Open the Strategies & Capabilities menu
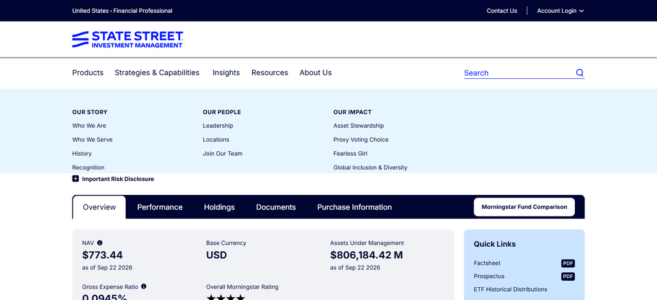 [157, 72]
